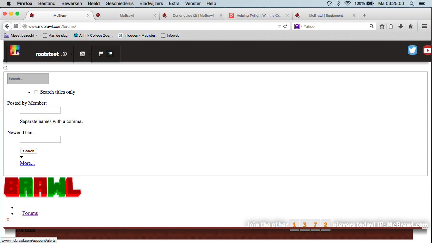The width and height of the screenshot is (432, 243).
Task: Open the alerts flag icon
Action: (101, 54)
